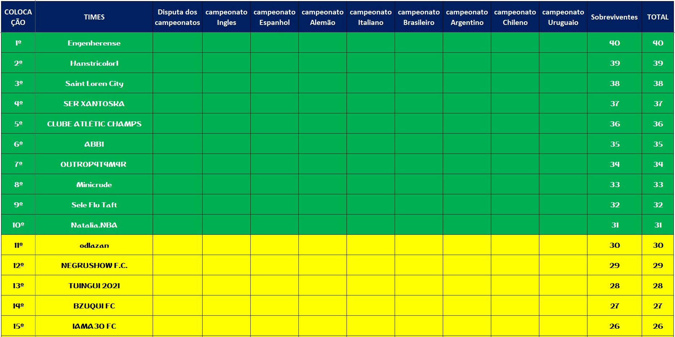The height and width of the screenshot is (337, 675).
Task: Select the TOTAL value 28 for TUINGUI 2021
Action: 658,286
